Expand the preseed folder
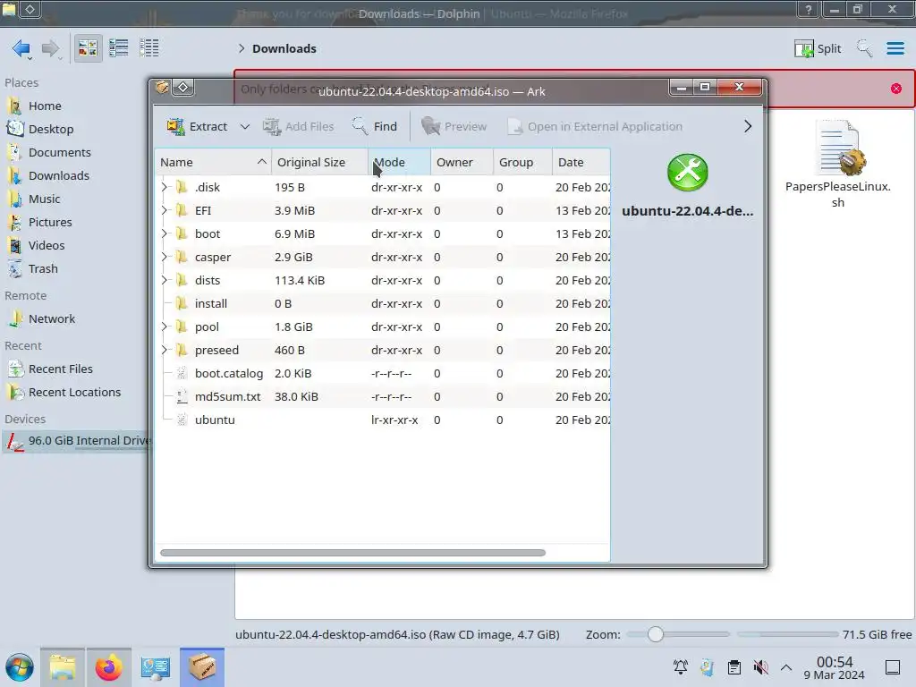The image size is (916, 687). 165,350
